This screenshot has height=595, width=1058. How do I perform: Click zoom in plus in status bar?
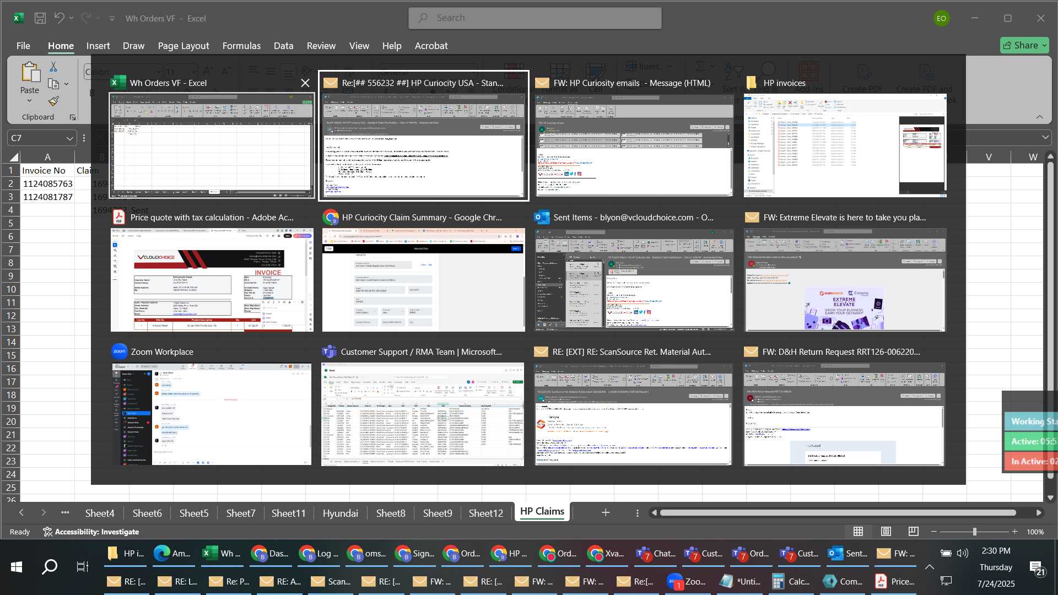(x=1014, y=532)
